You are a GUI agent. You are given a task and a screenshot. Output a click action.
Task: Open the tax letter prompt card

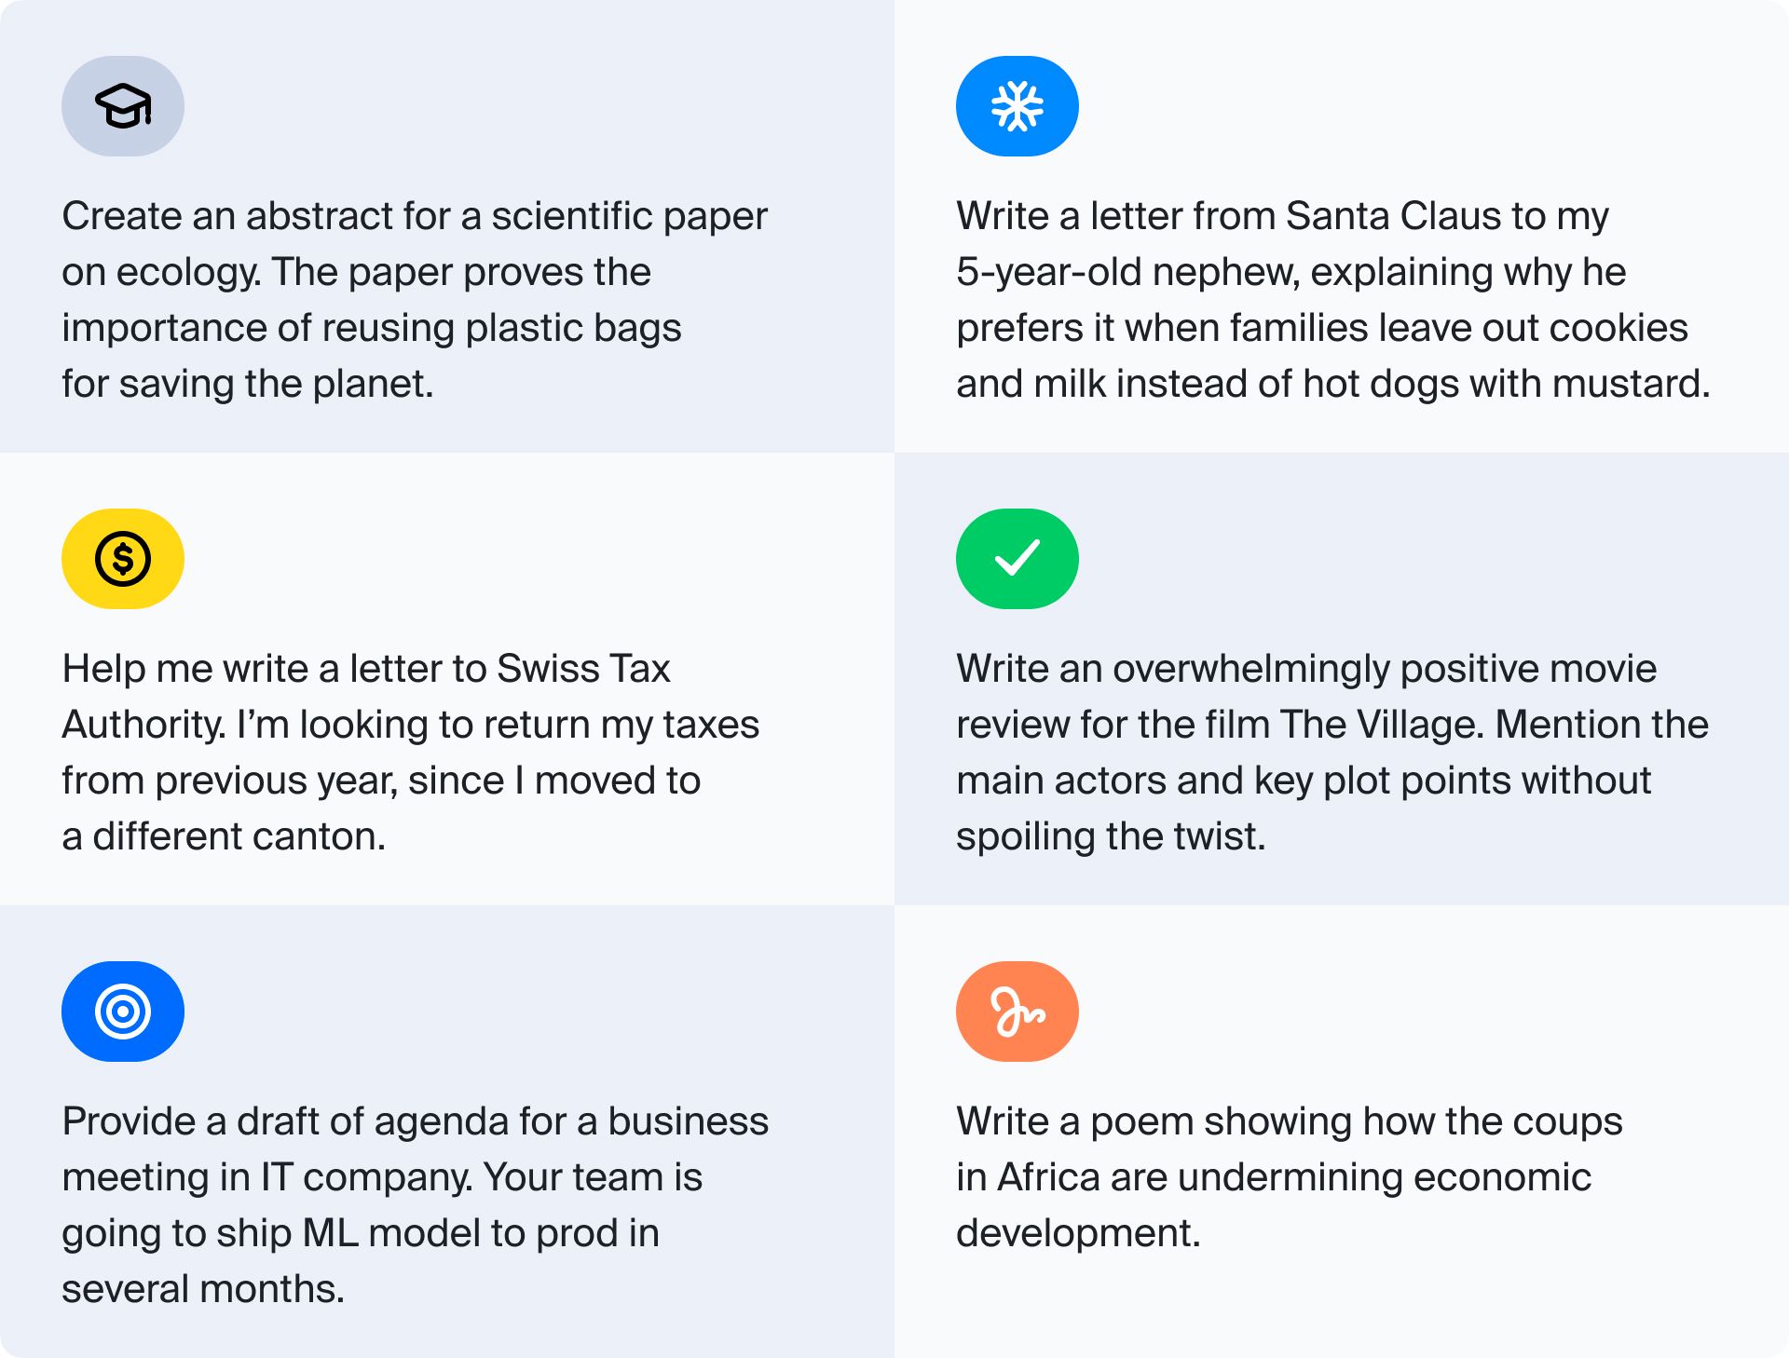(x=447, y=679)
